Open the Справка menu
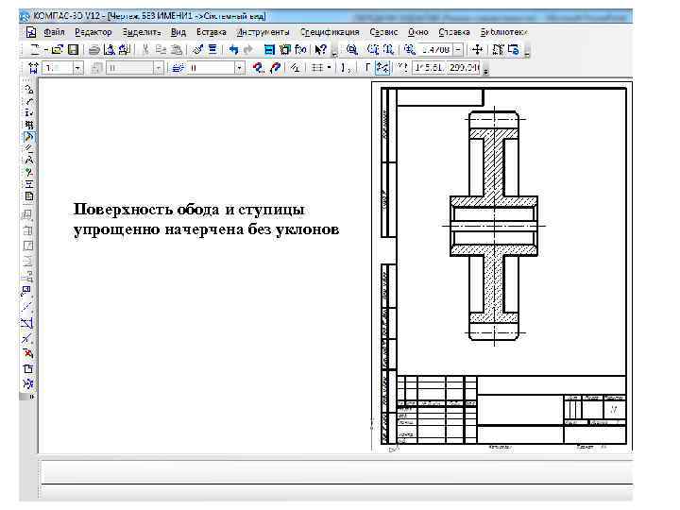The width and height of the screenshot is (680, 510). coord(454,32)
